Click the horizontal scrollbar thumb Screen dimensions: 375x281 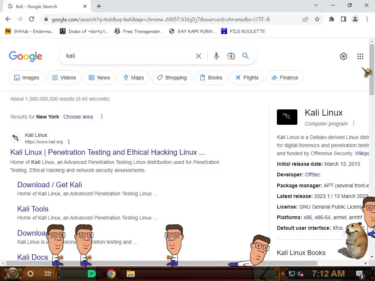161,263
